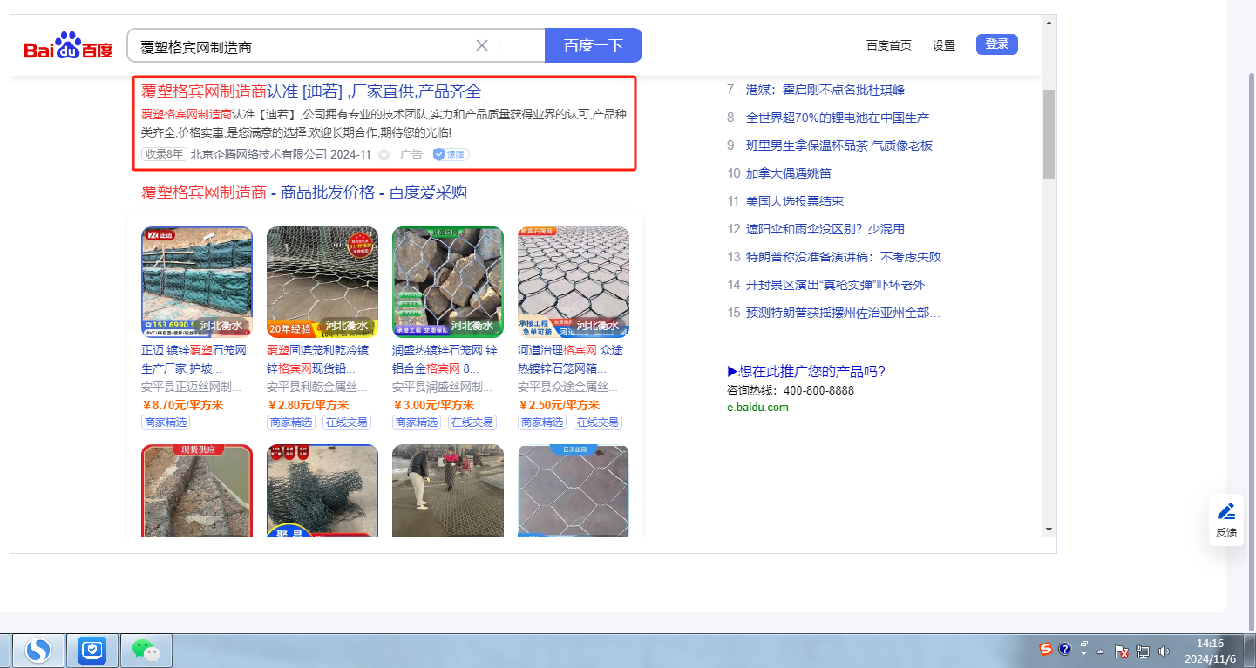Open hot search 特朗普称没准备演讲稿
This screenshot has height=668, width=1256.
pos(844,257)
